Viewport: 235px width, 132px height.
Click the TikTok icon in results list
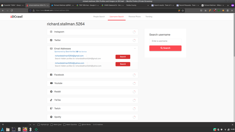(x=51, y=100)
